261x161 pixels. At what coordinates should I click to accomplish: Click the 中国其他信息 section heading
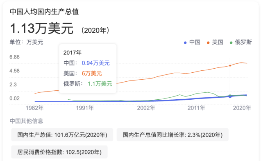click(x=27, y=121)
